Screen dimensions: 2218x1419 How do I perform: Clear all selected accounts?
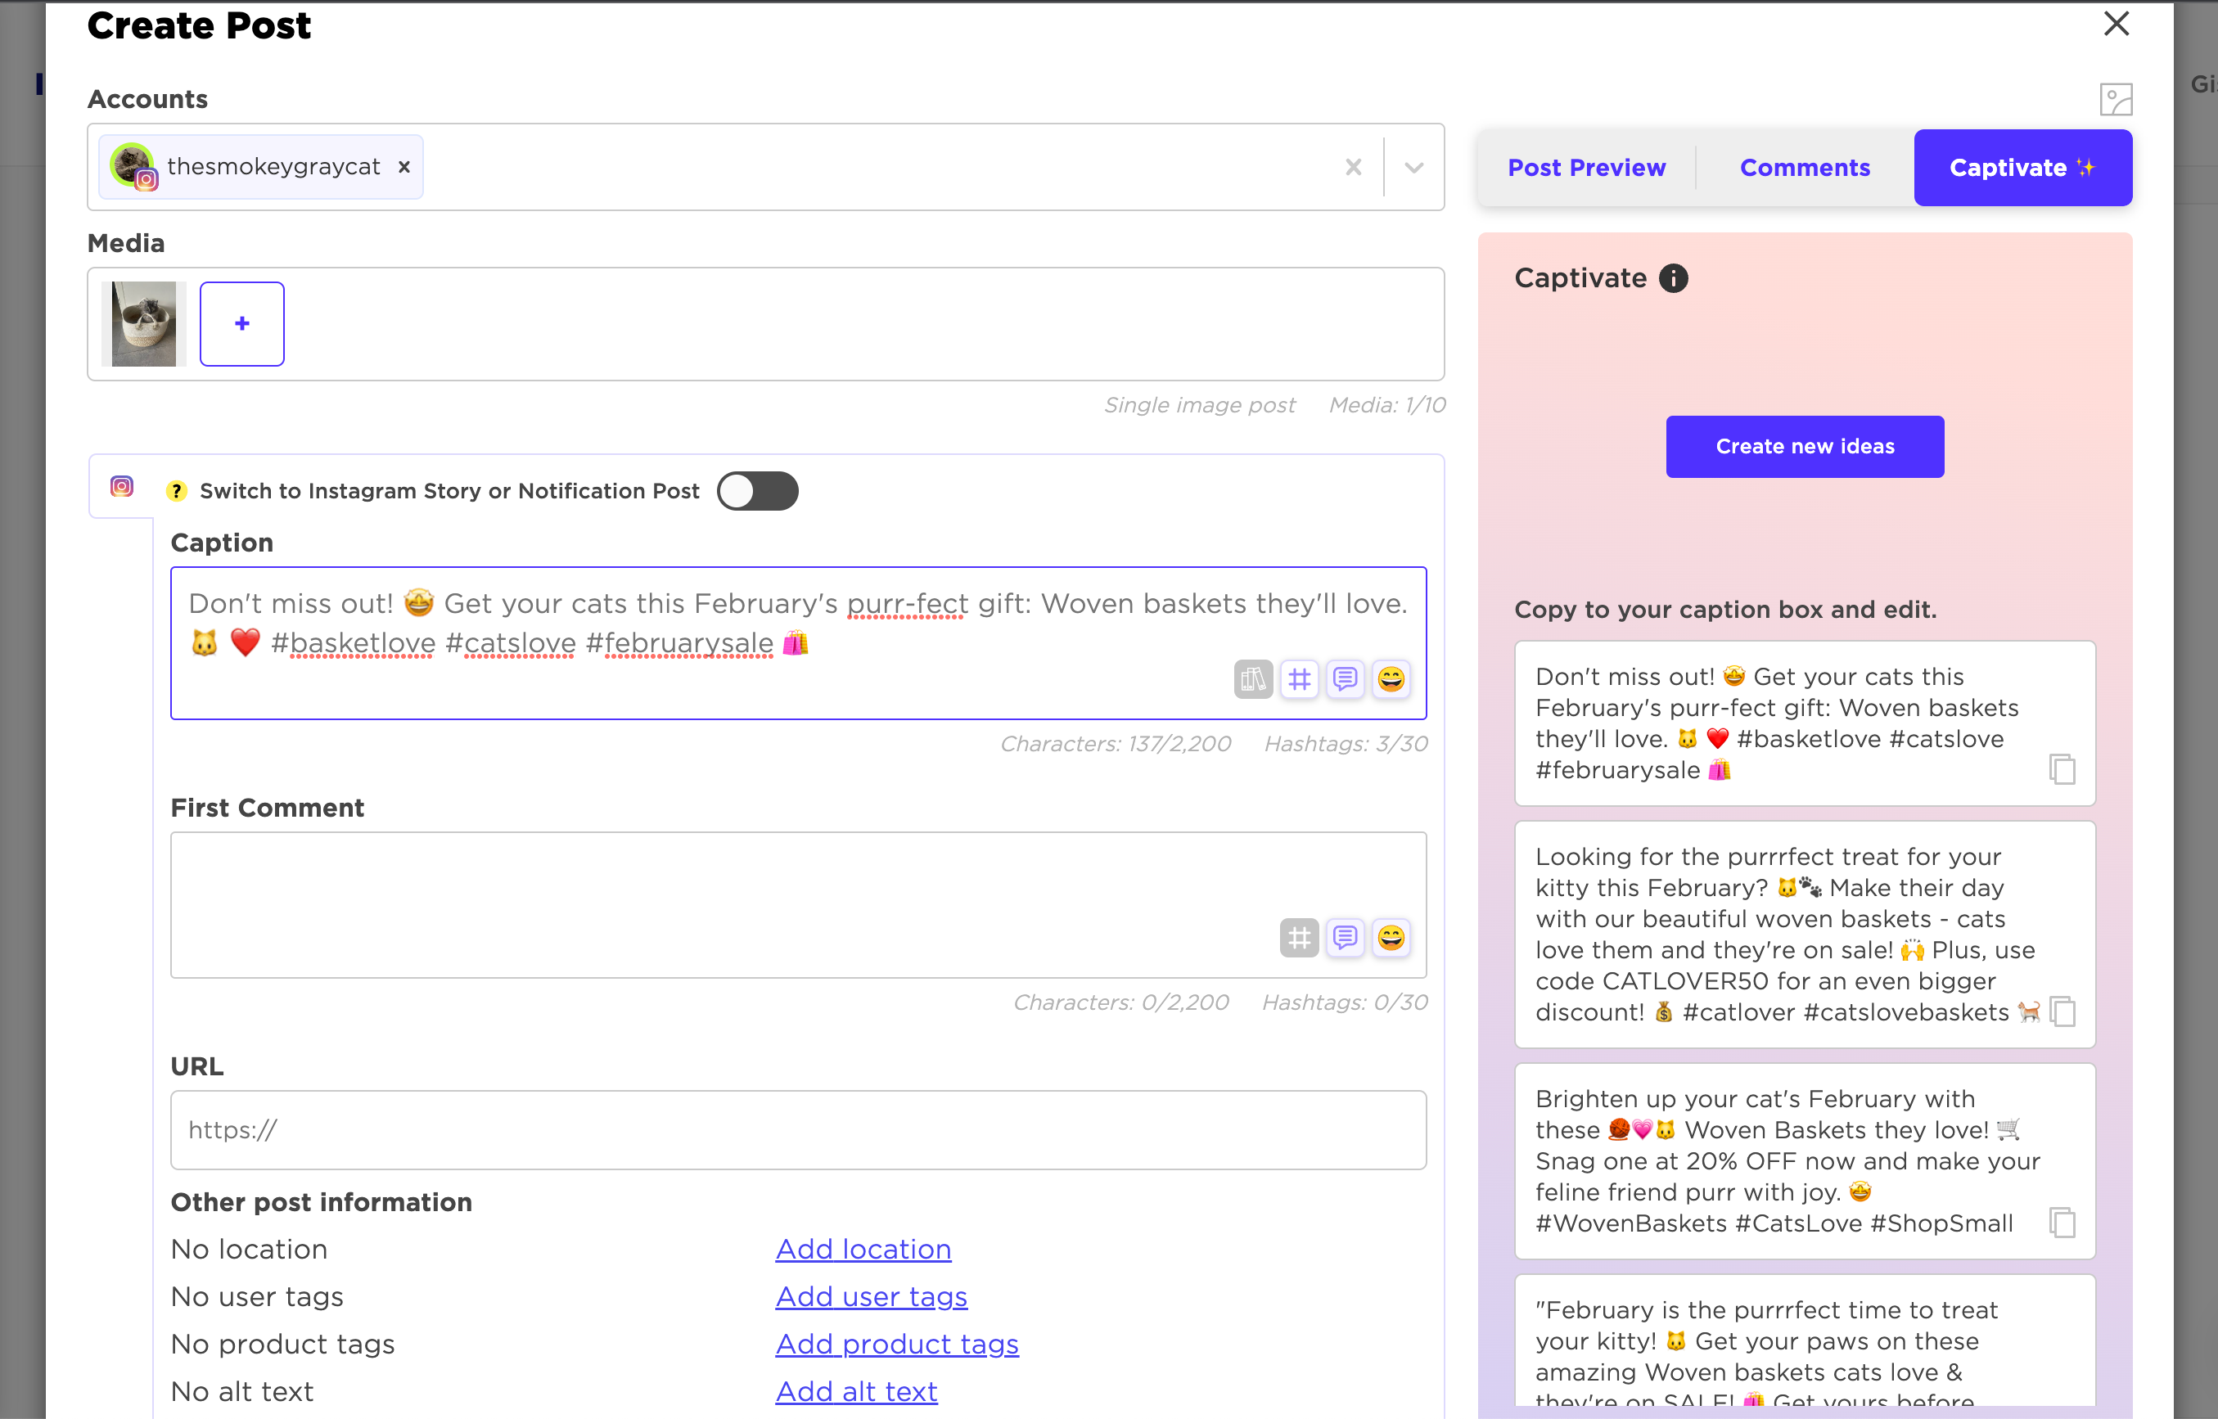tap(1353, 168)
